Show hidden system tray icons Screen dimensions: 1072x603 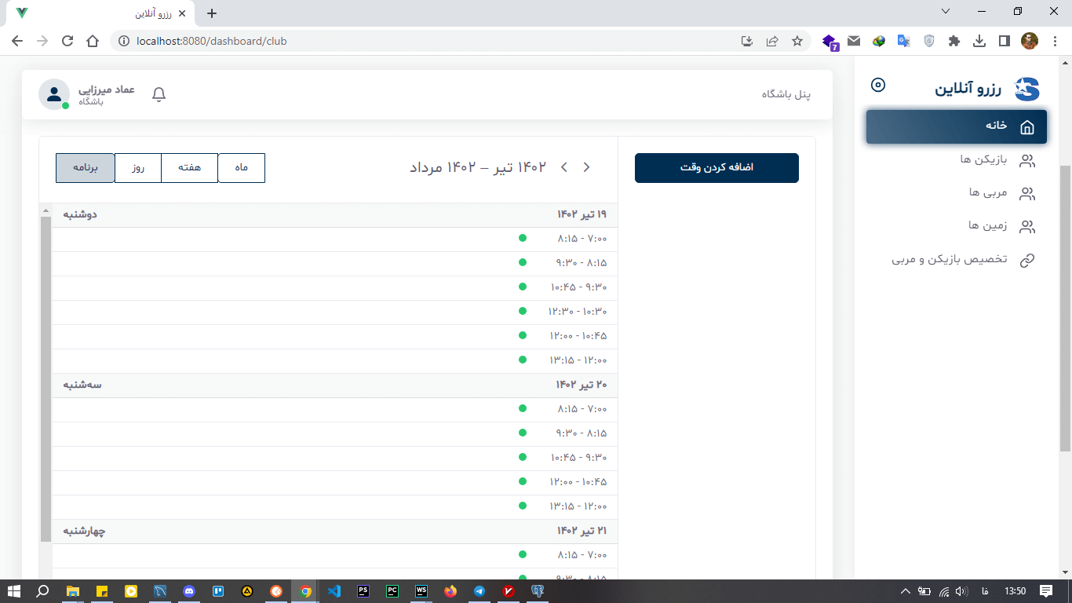tap(905, 591)
